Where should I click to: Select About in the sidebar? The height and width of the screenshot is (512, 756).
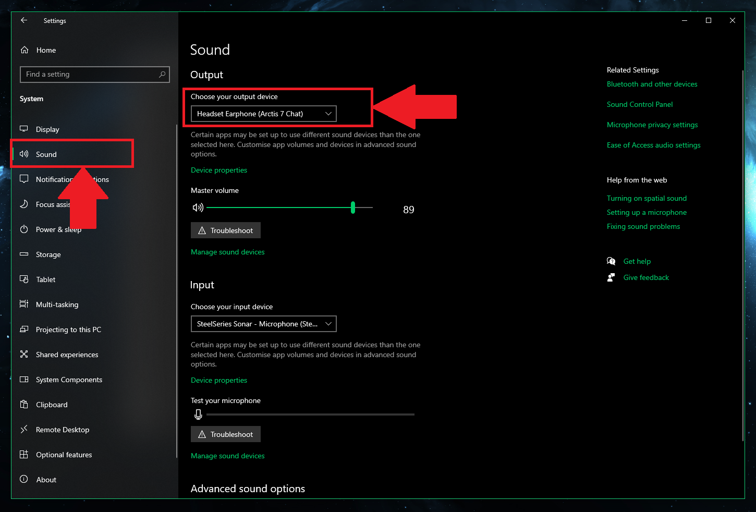tap(46, 480)
